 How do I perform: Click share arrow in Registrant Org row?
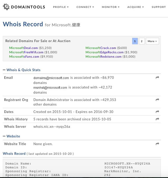coord(157,100)
